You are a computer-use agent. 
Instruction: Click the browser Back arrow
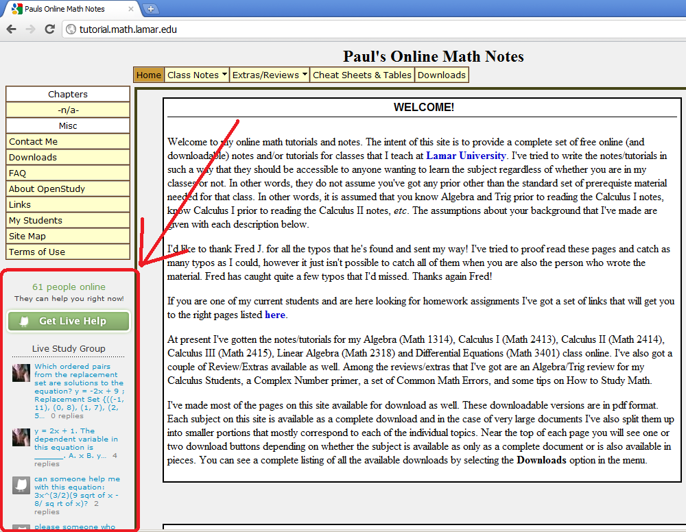(12, 29)
